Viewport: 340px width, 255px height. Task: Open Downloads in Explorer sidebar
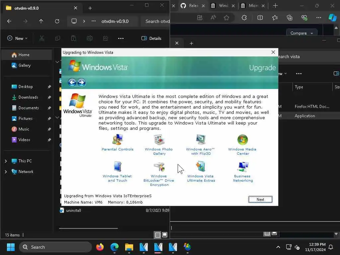click(x=27, y=97)
